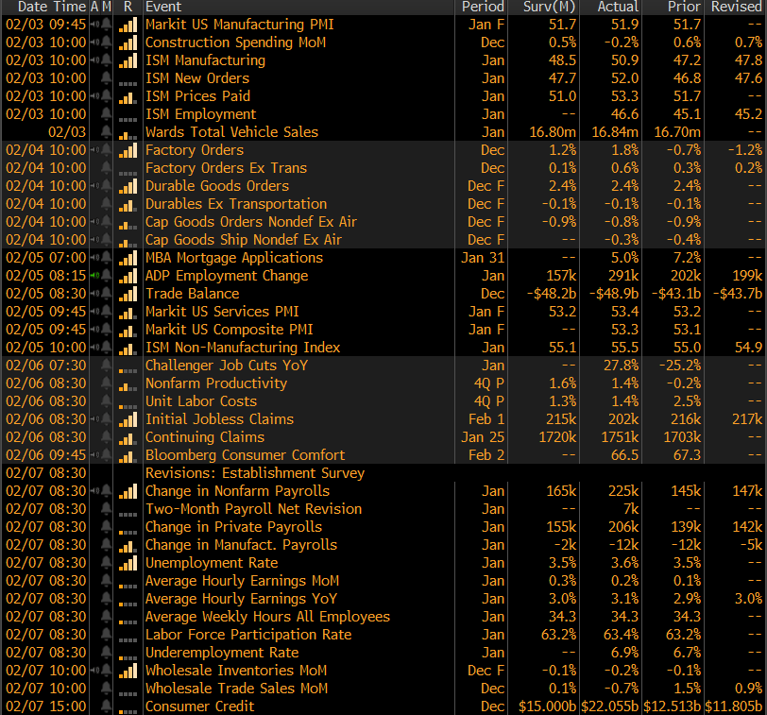Click the relevance bars icon for Trade Balance
The height and width of the screenshot is (715, 767).
click(x=128, y=294)
